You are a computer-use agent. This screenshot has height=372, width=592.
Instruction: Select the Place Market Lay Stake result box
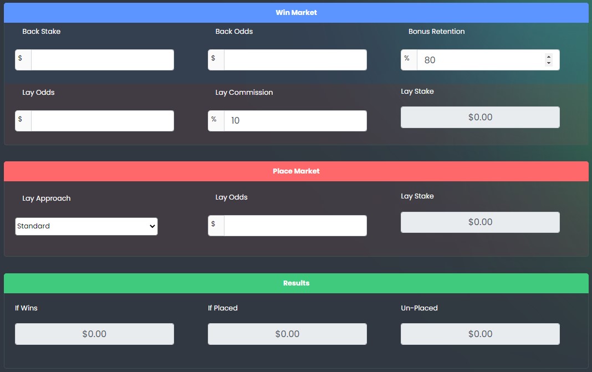pos(480,222)
